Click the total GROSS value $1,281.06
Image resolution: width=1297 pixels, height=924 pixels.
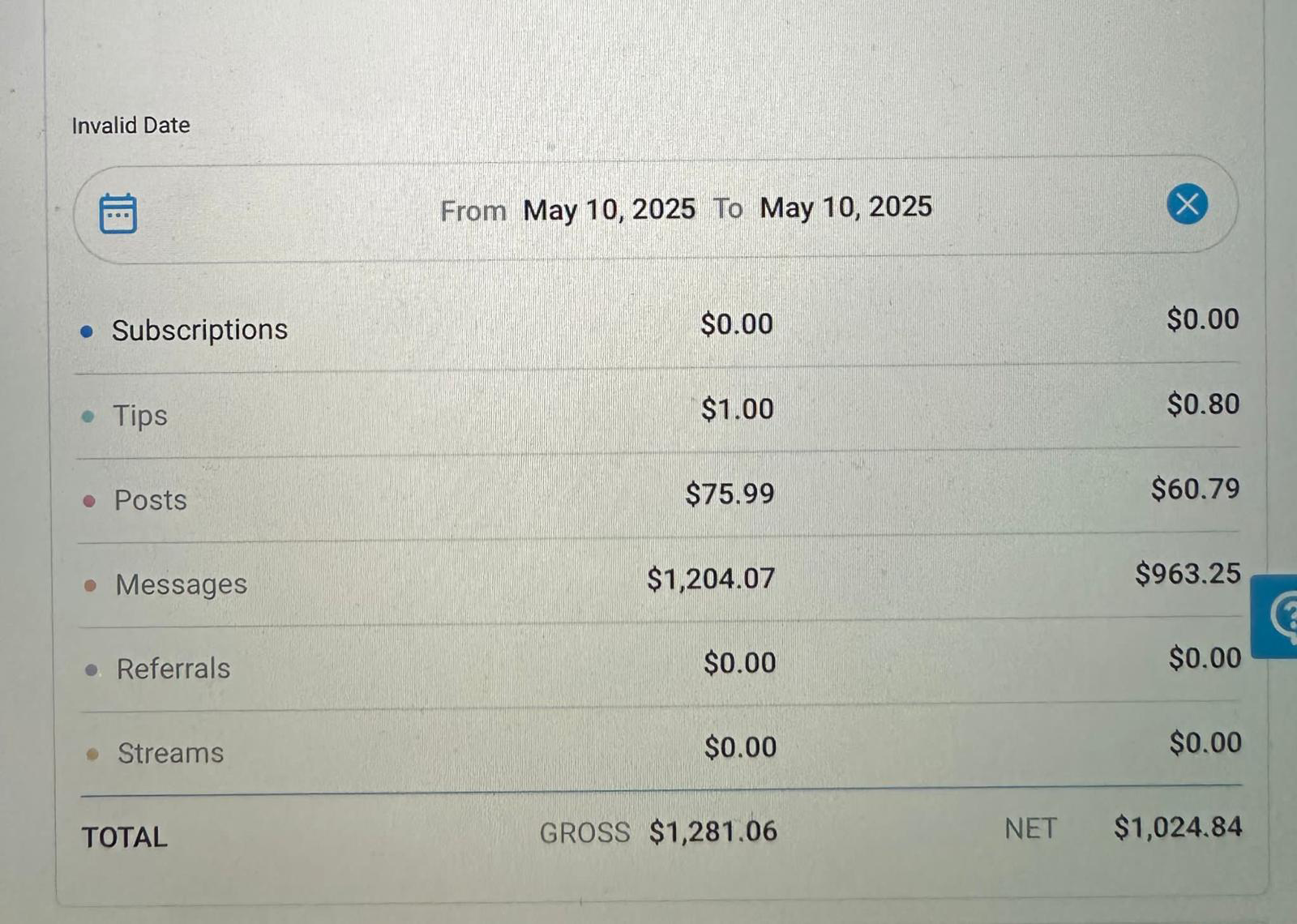[x=713, y=832]
